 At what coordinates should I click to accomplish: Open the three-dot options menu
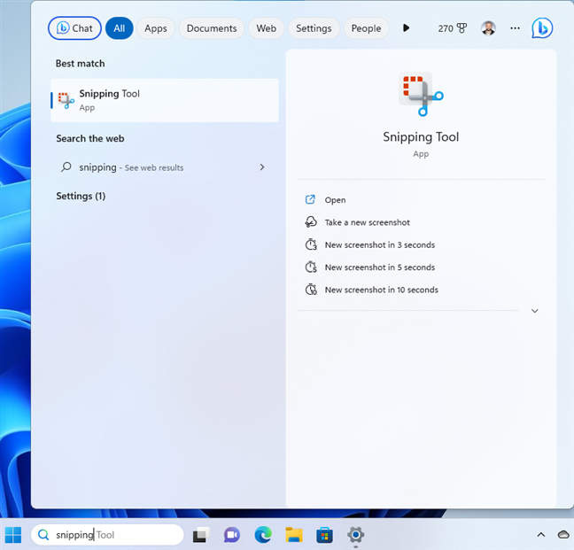(x=515, y=28)
